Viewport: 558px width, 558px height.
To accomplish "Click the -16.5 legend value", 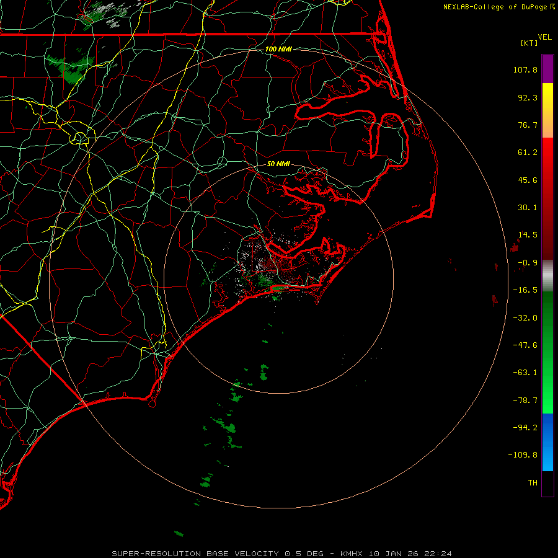I will click(x=525, y=290).
